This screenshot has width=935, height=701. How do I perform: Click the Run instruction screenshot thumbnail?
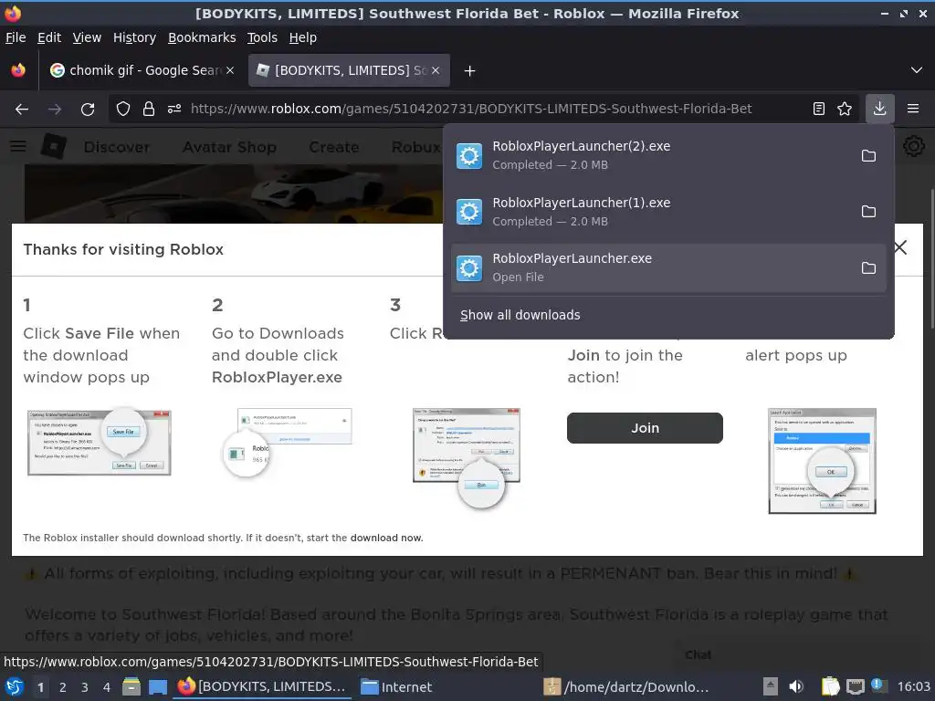467,458
